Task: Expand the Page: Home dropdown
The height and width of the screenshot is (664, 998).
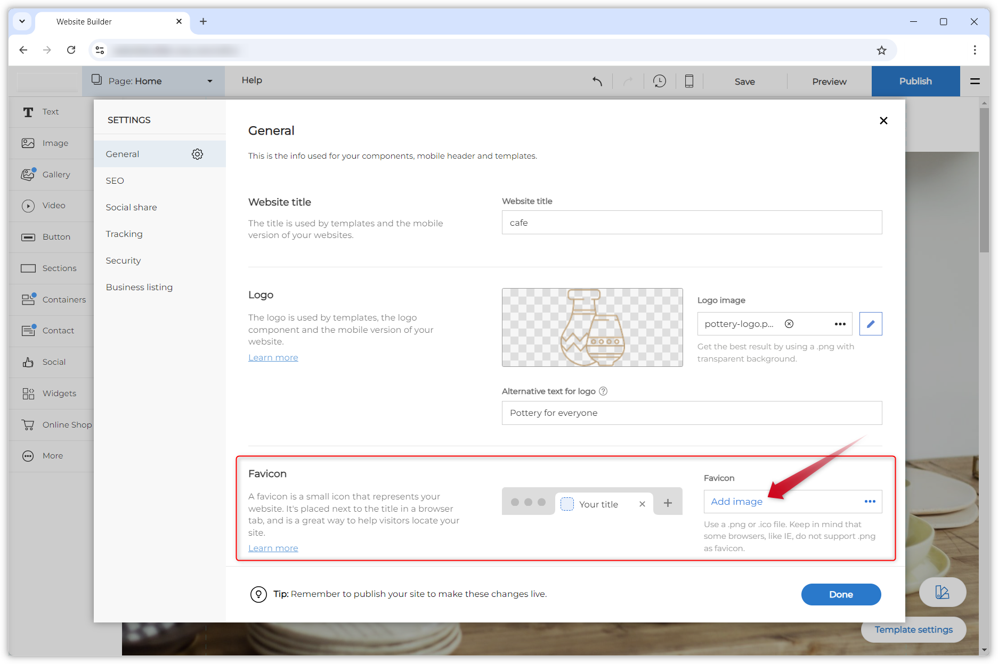Action: (x=209, y=81)
